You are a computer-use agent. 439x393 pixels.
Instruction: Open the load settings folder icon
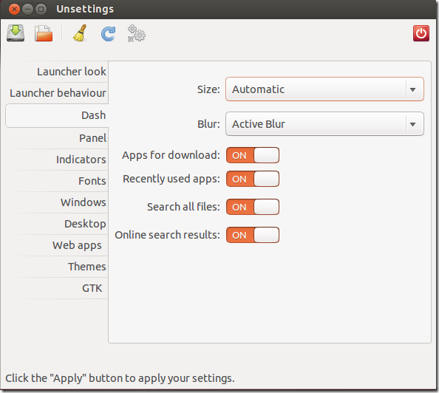(x=44, y=33)
